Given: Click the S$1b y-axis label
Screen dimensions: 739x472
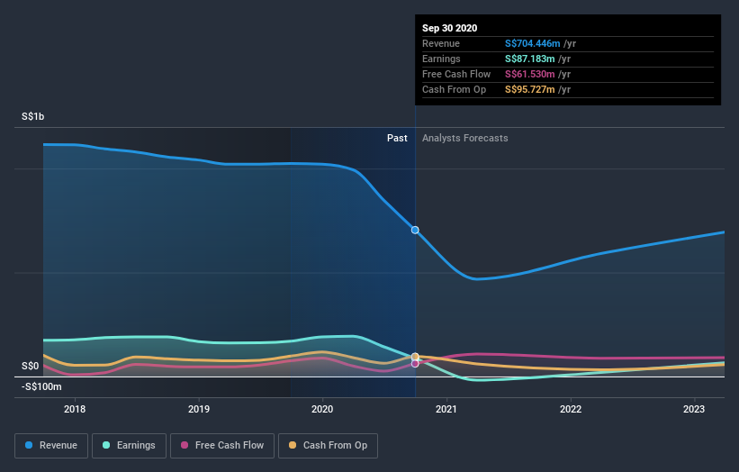Looking at the screenshot, I should pos(33,116).
